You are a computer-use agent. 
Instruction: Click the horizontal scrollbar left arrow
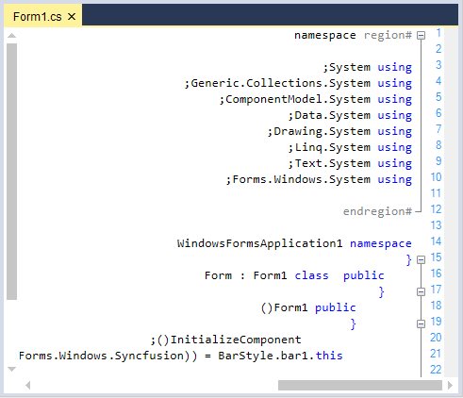[28, 385]
